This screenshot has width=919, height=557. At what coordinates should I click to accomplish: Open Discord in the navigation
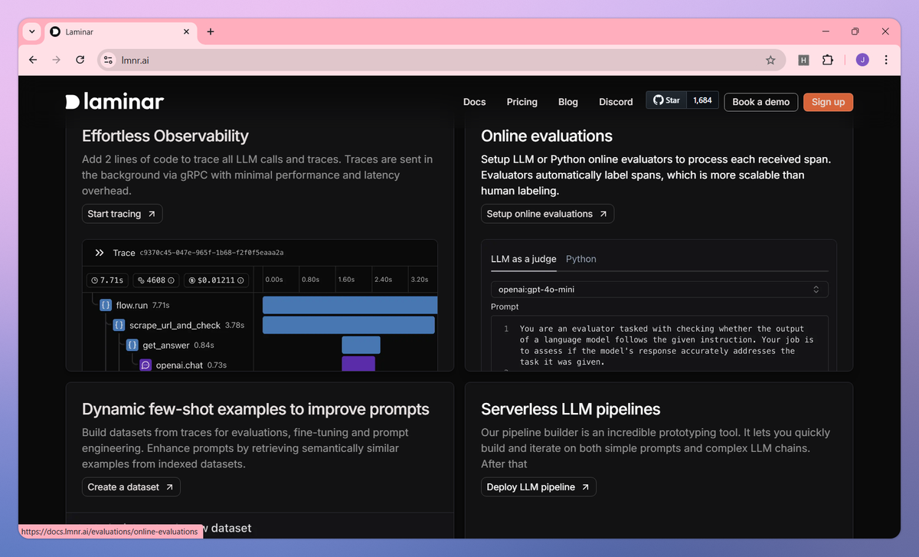[616, 102]
